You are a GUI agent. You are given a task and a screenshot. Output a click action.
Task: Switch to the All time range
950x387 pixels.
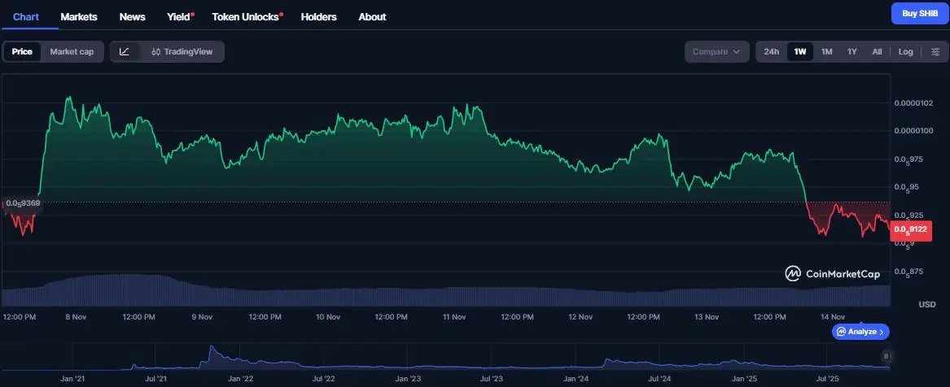877,52
